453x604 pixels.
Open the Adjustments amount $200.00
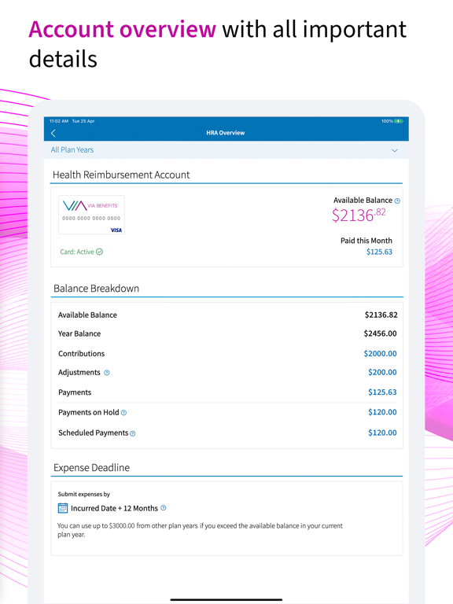[x=382, y=372]
